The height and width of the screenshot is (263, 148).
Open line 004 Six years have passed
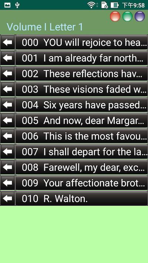81,105
